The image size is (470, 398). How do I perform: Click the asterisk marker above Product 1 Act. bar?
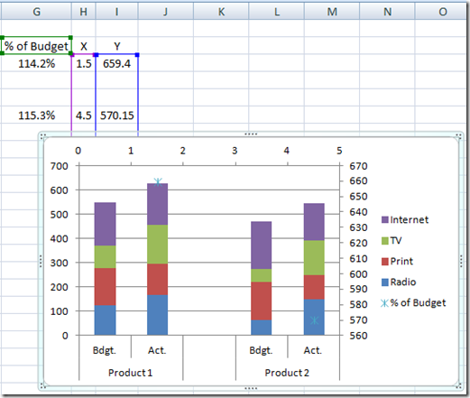[158, 181]
